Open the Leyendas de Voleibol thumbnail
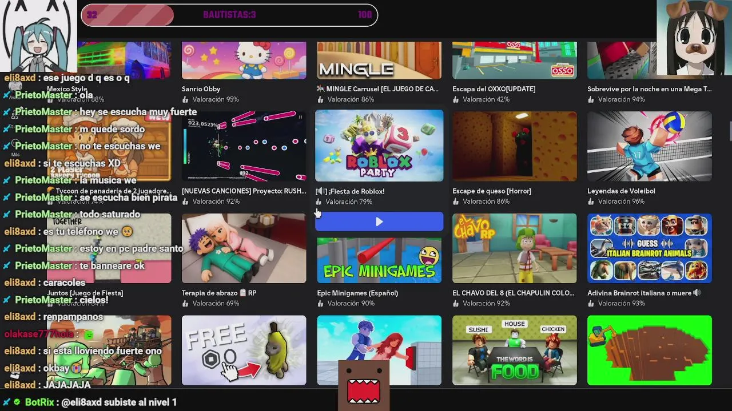The width and height of the screenshot is (732, 411). (650, 146)
